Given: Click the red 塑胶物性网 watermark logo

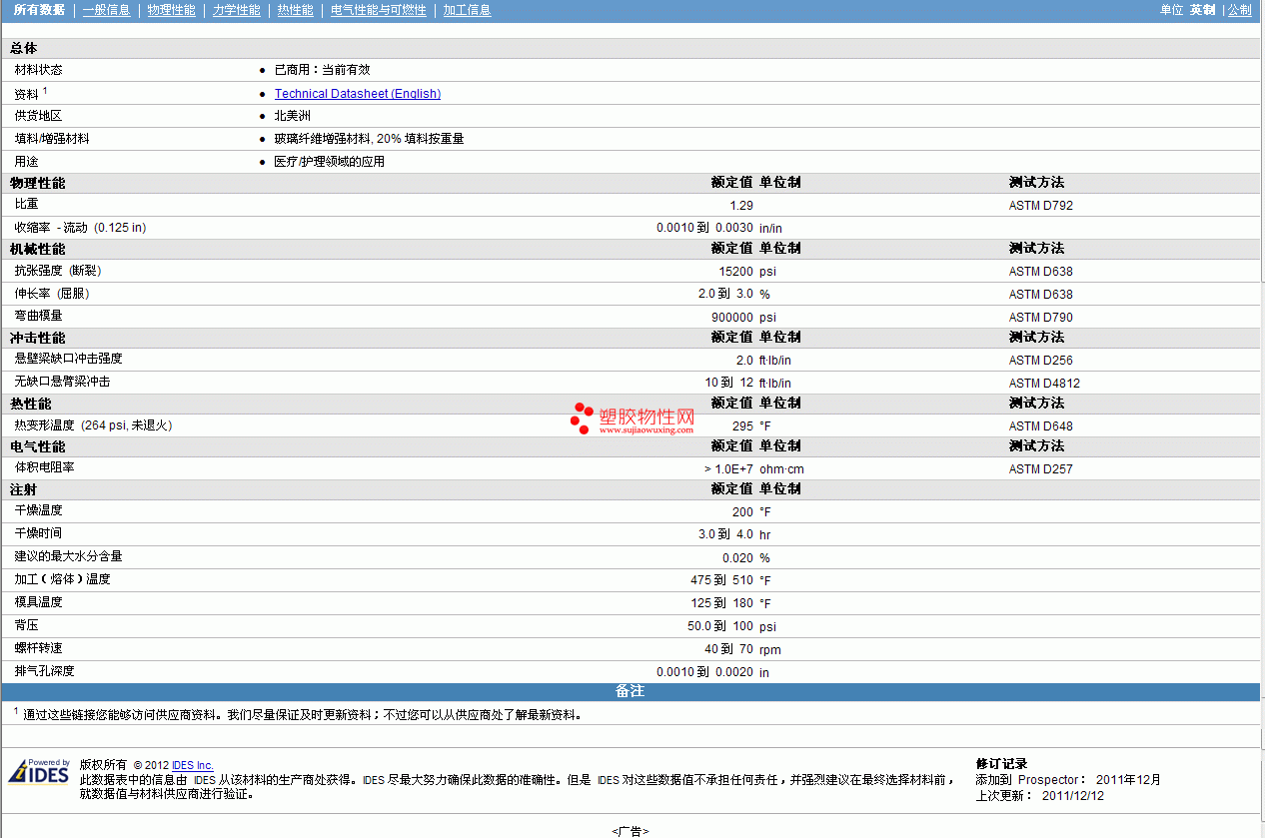Looking at the screenshot, I should pos(632,419).
